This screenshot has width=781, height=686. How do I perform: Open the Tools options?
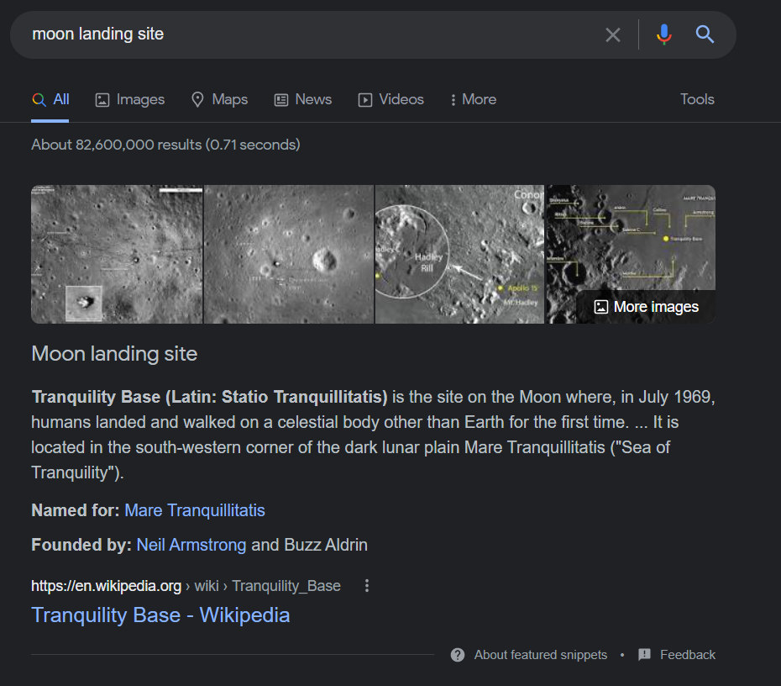(697, 100)
